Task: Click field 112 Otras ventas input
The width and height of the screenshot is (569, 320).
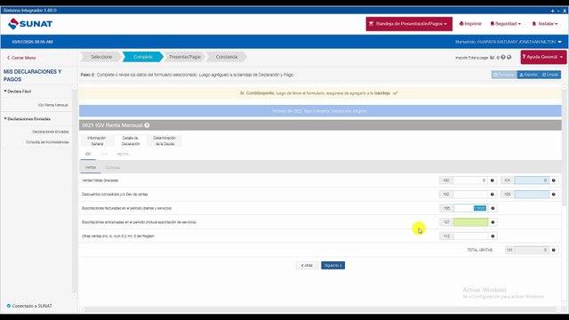Action: coord(470,236)
